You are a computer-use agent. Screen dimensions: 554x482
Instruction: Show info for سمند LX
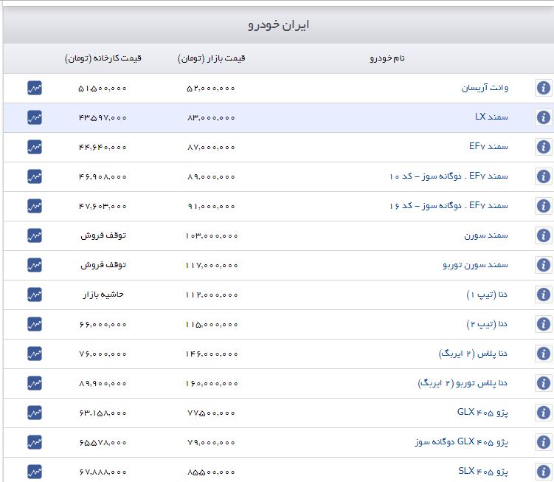(544, 117)
